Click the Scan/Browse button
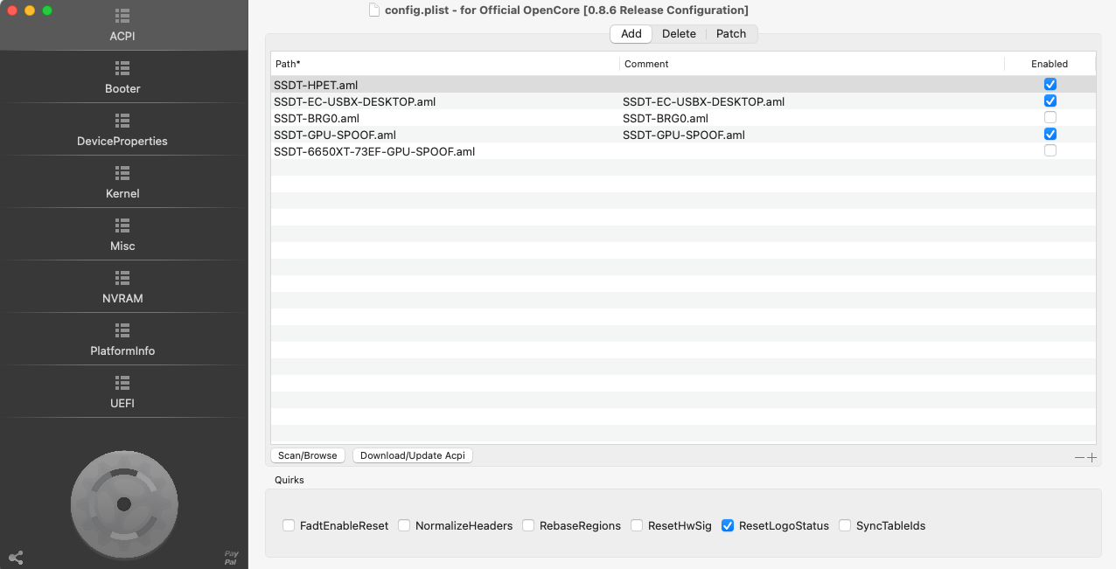Screen dimensions: 1116x569 [307, 455]
